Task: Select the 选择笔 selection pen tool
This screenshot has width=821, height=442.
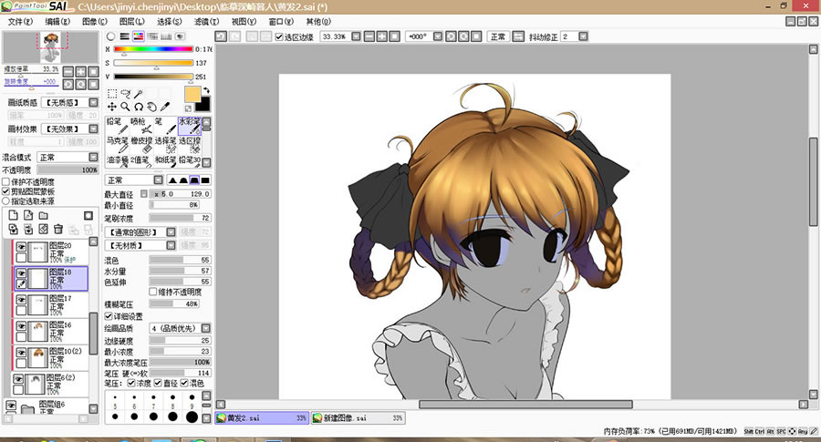Action: click(165, 145)
